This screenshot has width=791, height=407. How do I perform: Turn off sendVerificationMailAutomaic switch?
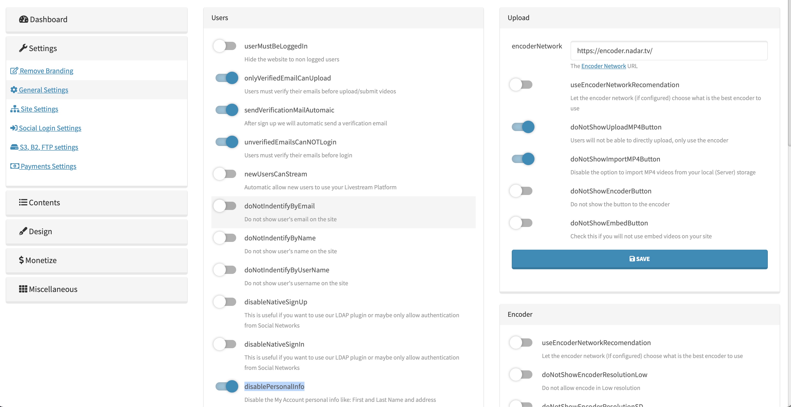click(x=227, y=110)
